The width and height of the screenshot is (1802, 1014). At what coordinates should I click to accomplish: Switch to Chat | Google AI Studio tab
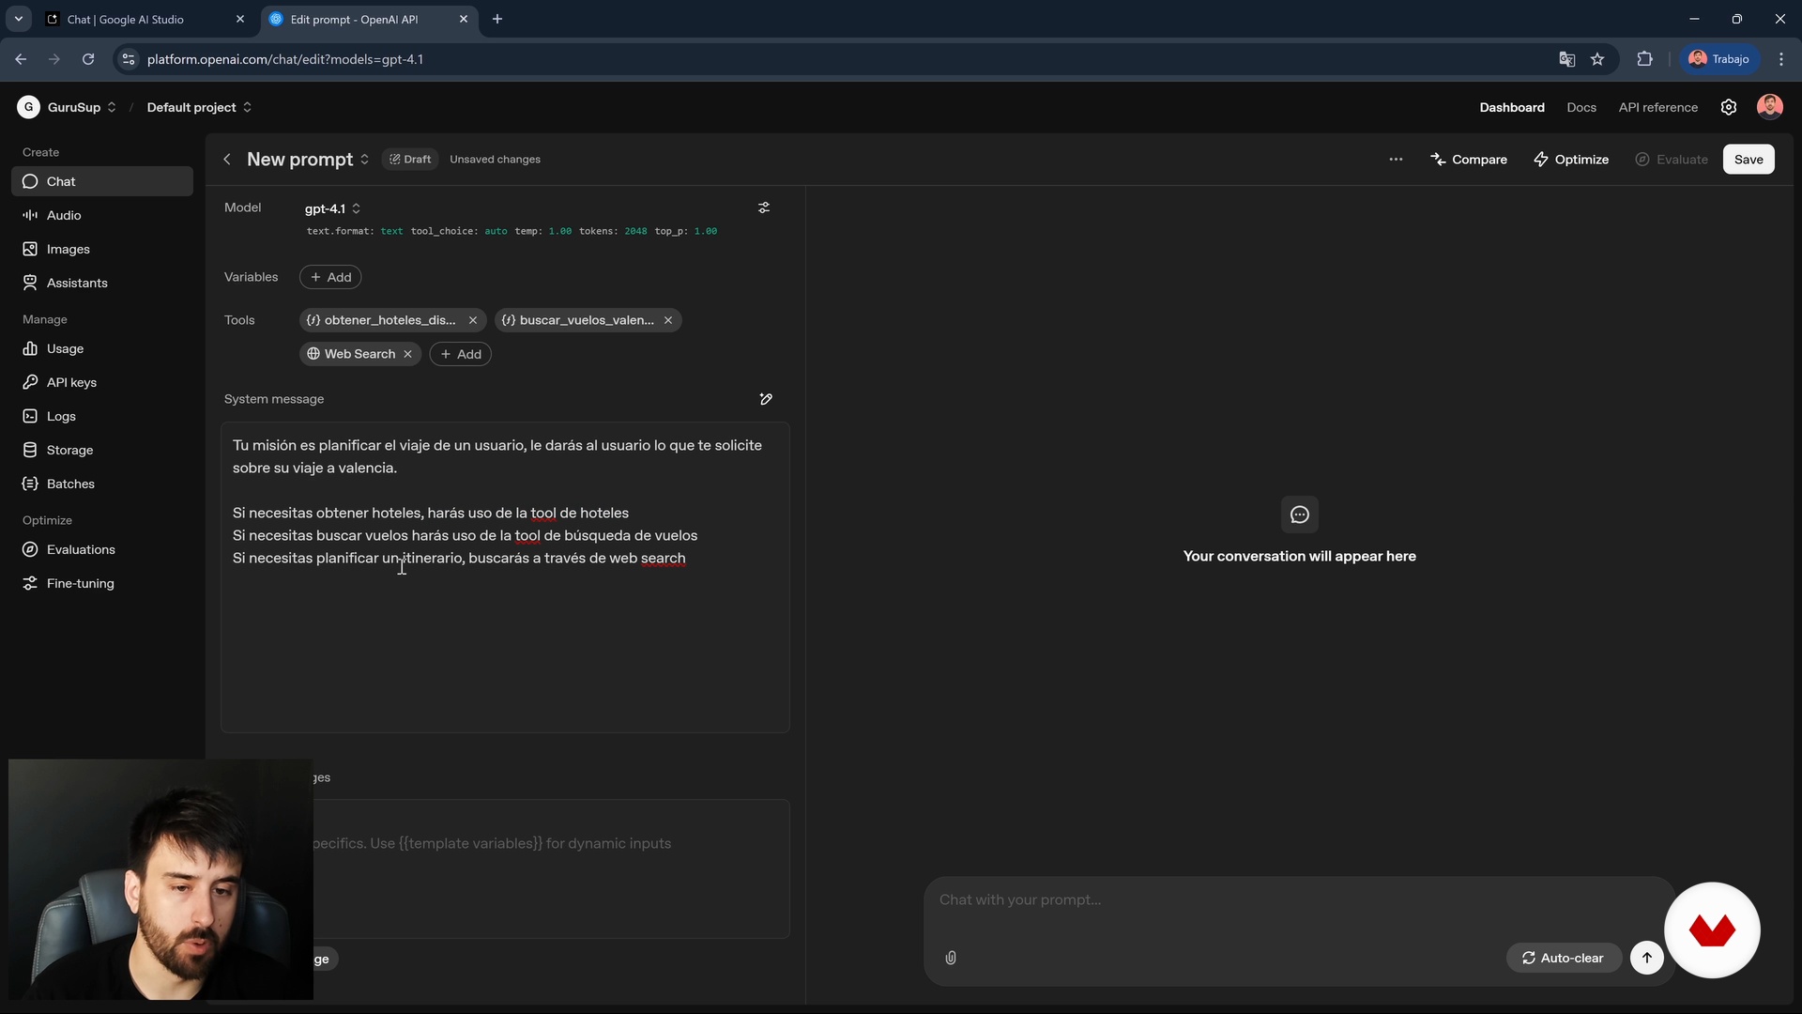point(126,19)
